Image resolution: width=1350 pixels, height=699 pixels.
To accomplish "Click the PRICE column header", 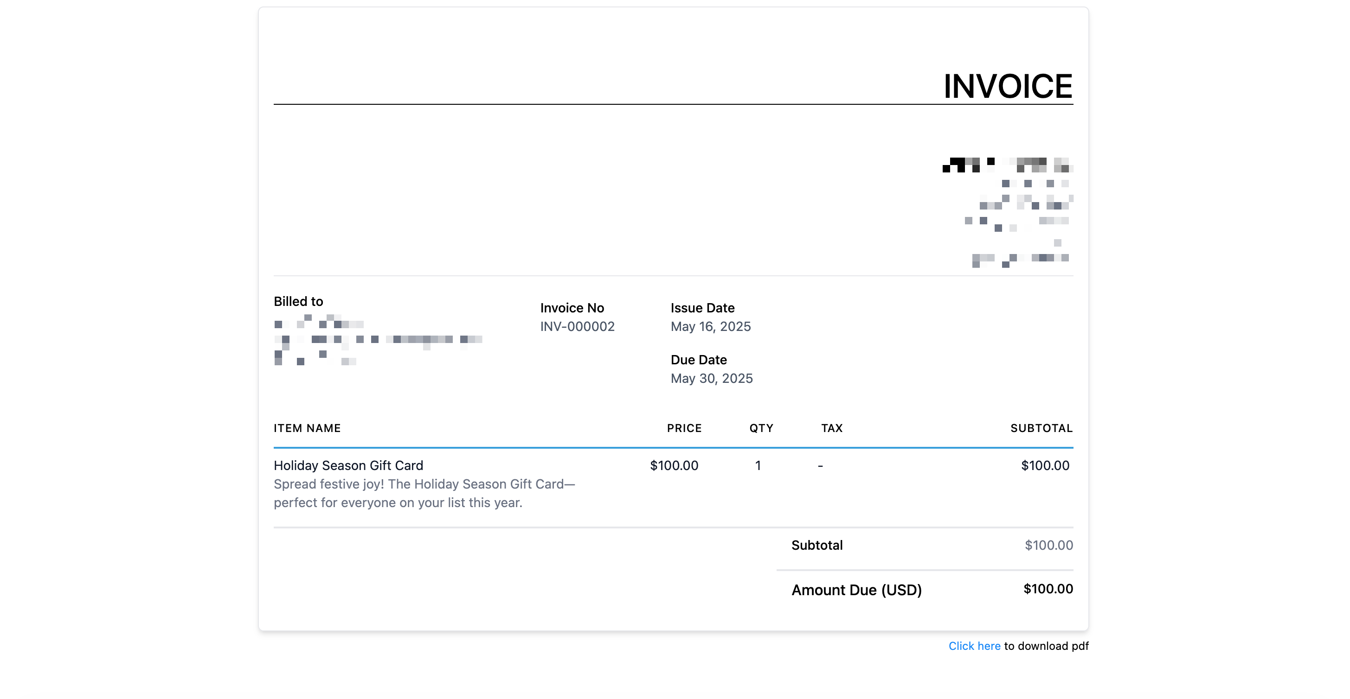I will point(684,428).
